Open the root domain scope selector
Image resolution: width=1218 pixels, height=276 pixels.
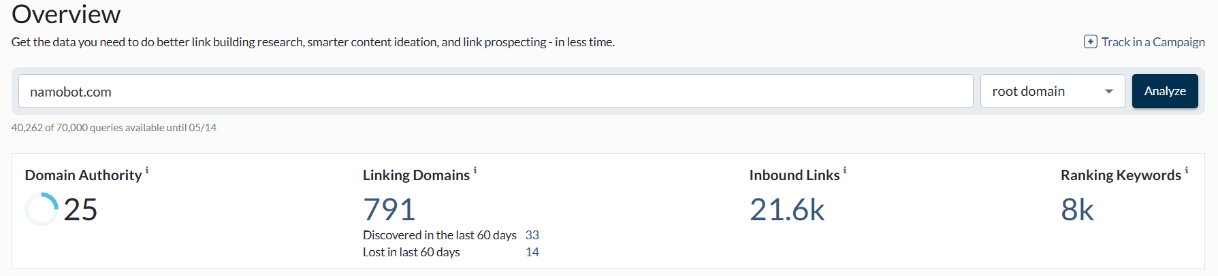click(x=1053, y=91)
